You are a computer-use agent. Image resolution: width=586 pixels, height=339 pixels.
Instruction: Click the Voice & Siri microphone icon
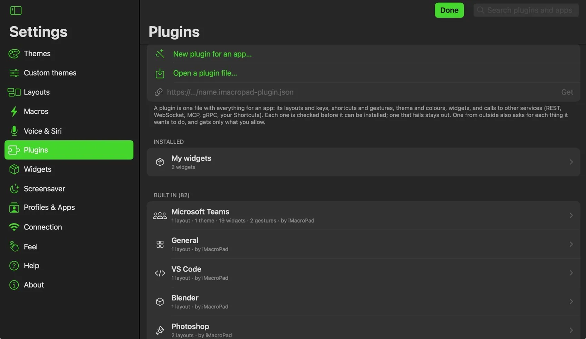point(14,131)
